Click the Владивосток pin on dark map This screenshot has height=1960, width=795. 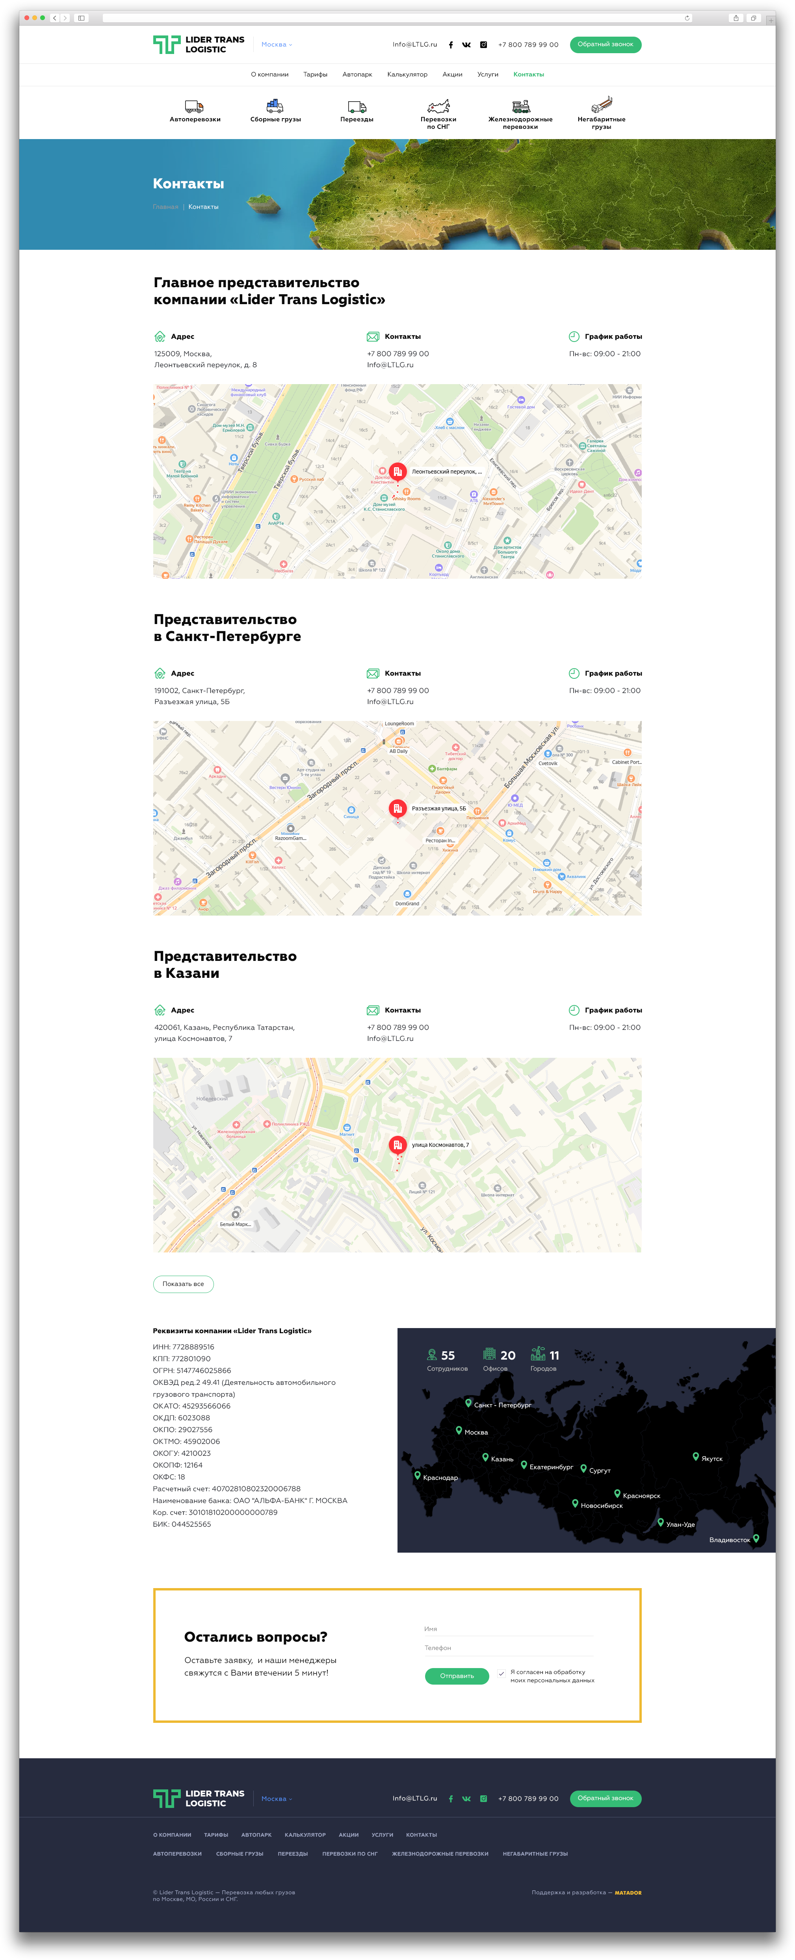click(756, 1538)
